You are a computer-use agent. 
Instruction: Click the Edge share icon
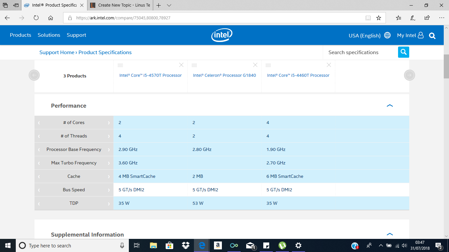[427, 18]
